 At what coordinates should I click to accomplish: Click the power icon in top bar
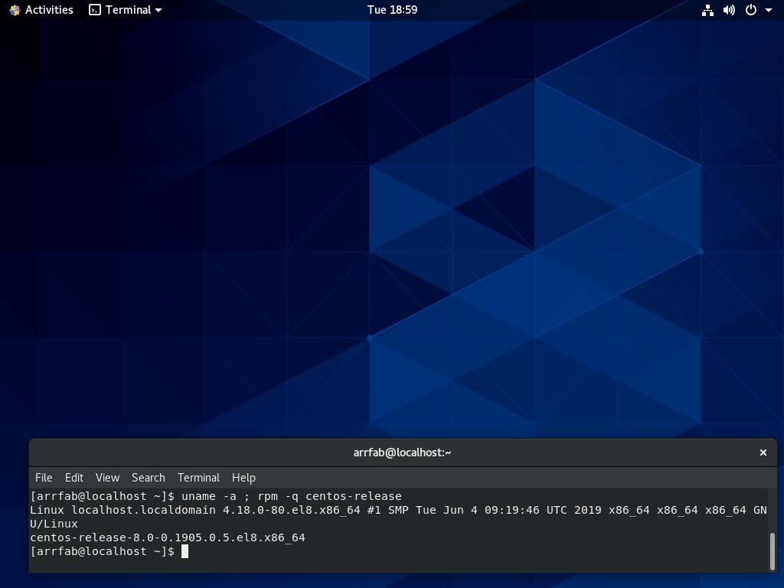[x=751, y=10]
